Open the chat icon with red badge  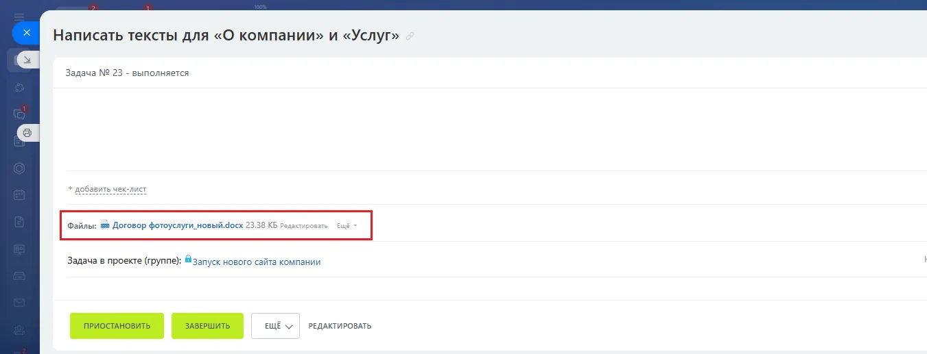[x=19, y=114]
